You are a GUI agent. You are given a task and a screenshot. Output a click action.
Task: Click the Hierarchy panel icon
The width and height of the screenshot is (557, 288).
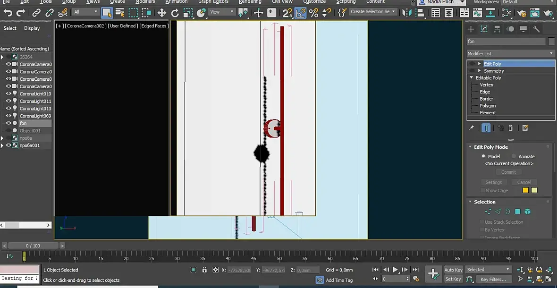click(497, 29)
